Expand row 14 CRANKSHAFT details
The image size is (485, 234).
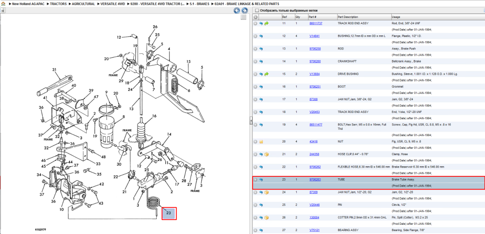pos(256,62)
